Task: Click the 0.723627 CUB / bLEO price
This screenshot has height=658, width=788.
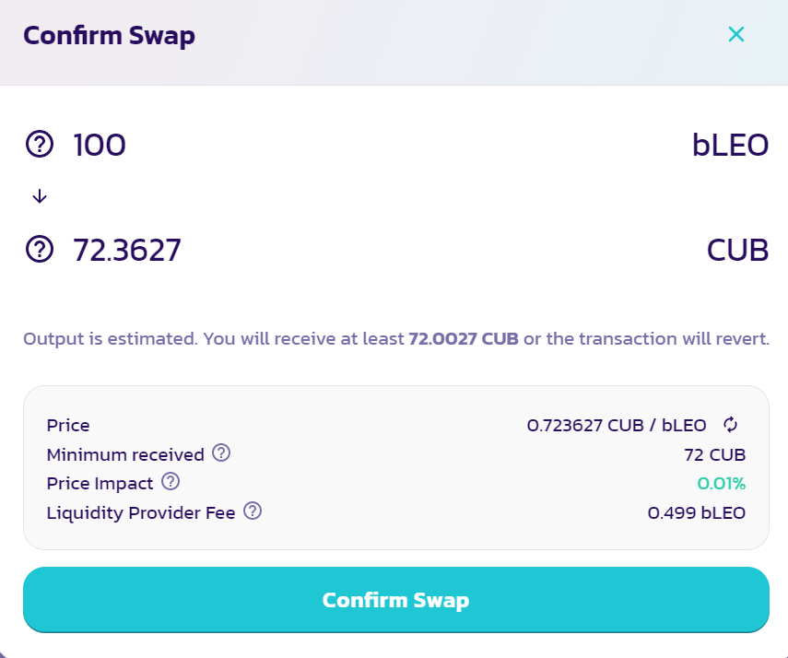Action: 616,425
